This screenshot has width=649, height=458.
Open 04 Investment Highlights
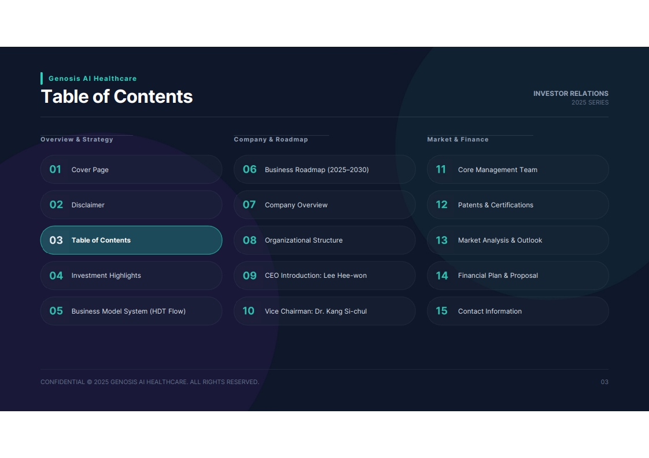131,275
